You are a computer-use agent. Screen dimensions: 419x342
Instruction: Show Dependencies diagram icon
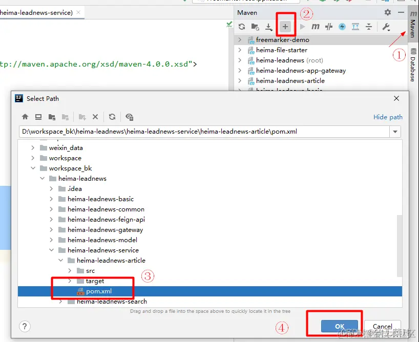(x=355, y=27)
